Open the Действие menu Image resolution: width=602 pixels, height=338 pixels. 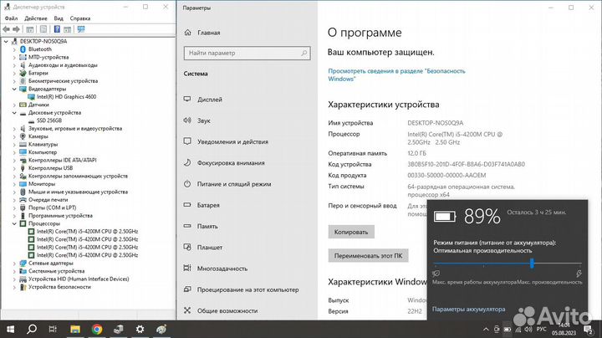coord(36,18)
